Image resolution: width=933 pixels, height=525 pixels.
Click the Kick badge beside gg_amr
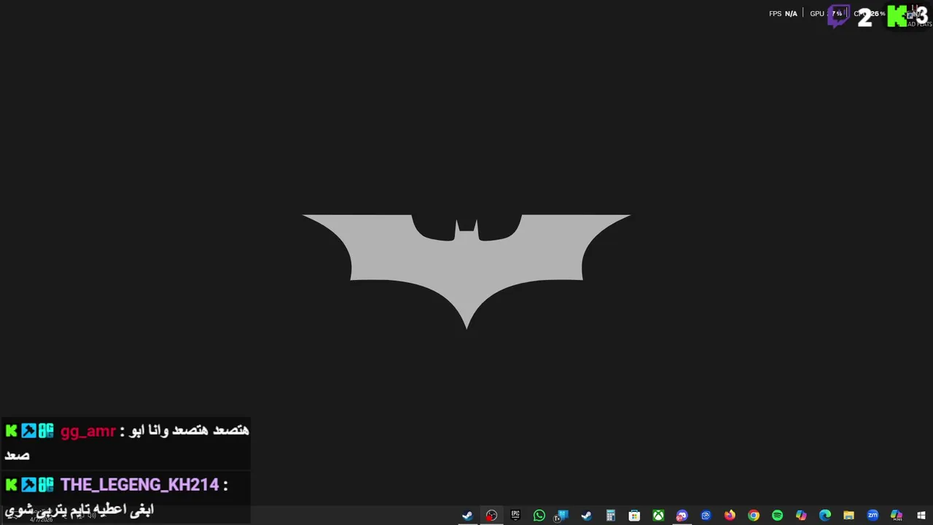11,431
